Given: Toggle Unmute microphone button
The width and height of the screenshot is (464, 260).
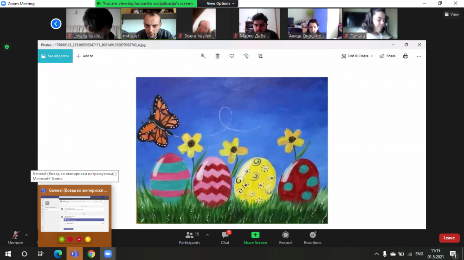Looking at the screenshot, I should coord(15,238).
